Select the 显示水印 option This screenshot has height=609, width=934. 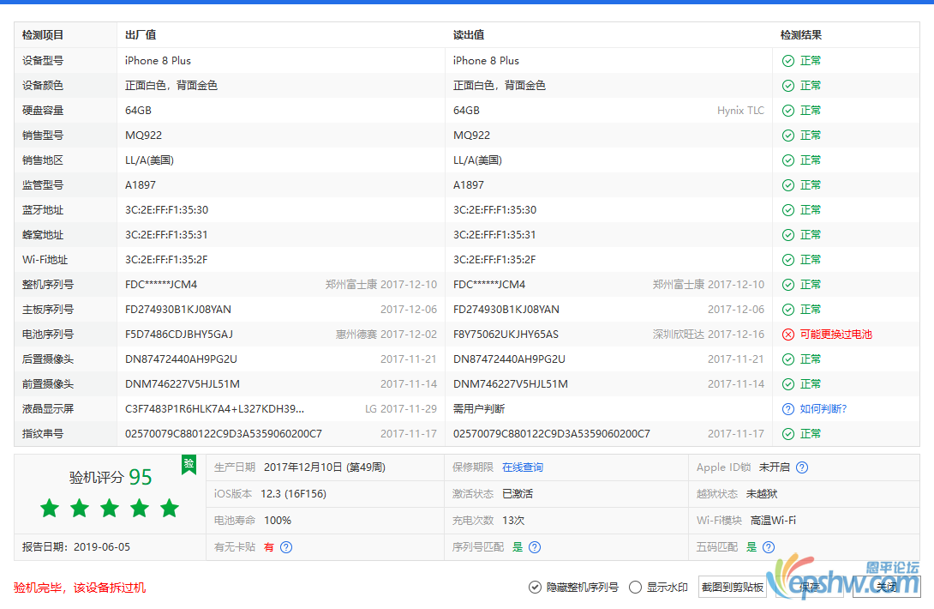[659, 588]
